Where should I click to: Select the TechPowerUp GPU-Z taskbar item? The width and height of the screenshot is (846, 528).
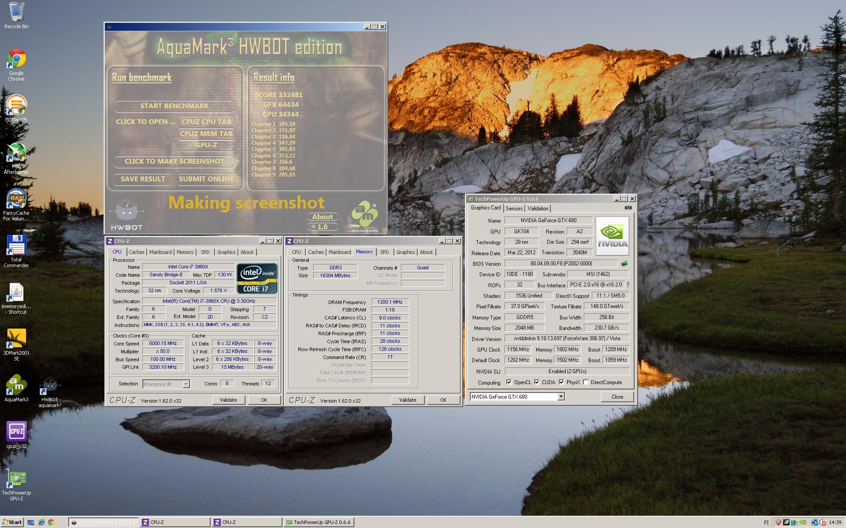[x=319, y=522]
